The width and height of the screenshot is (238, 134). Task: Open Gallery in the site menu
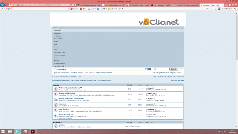pyautogui.click(x=56, y=42)
